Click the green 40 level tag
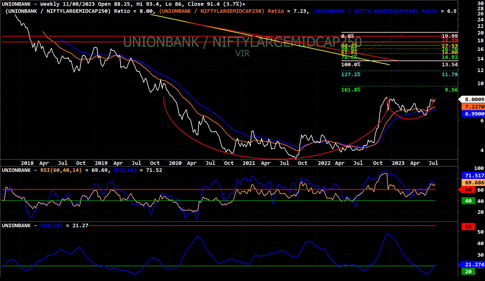 468,201
